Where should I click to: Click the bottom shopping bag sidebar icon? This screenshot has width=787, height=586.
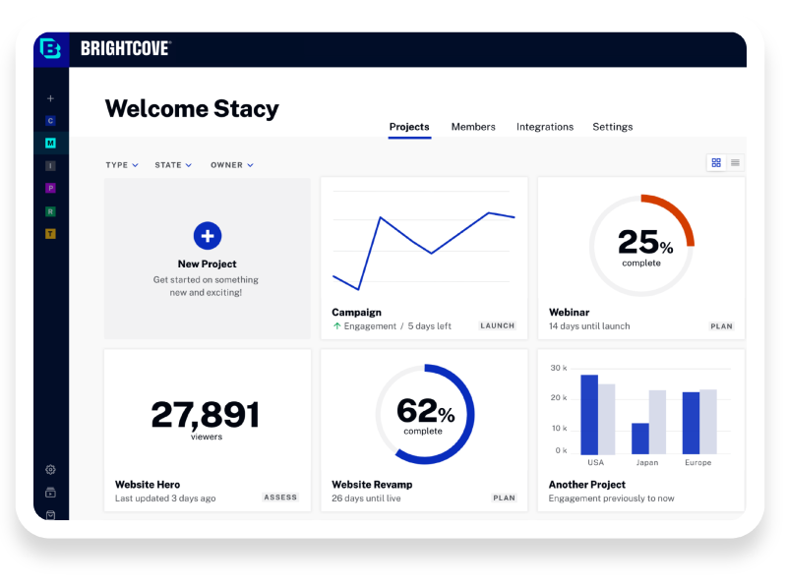50,515
